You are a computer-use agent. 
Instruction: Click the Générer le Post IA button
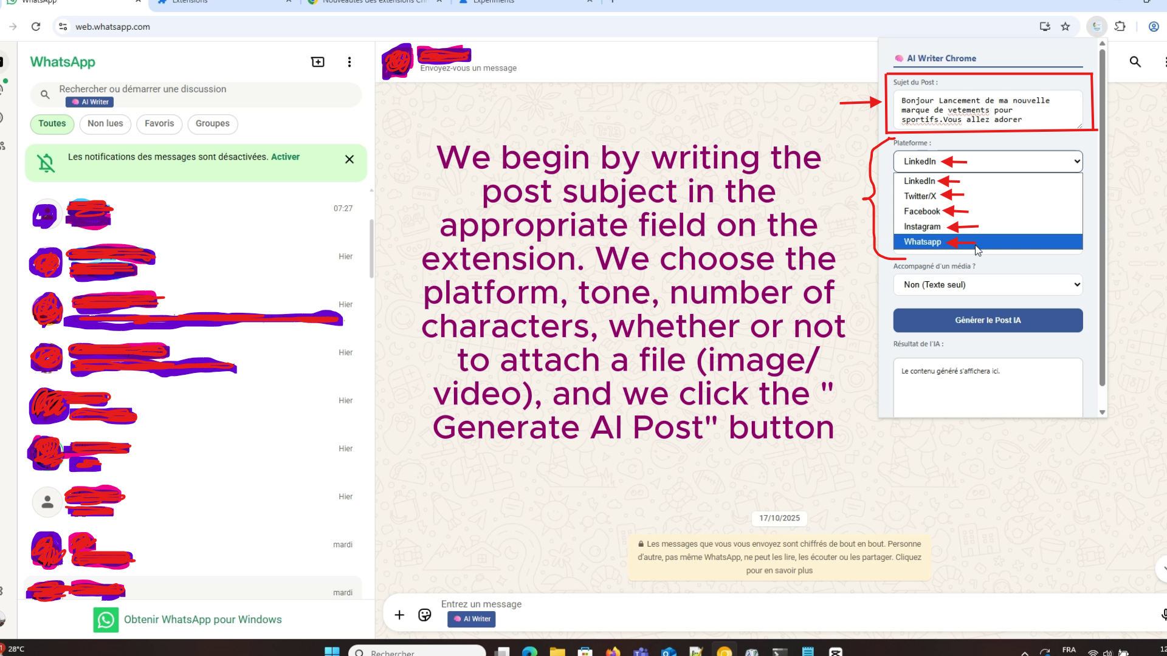(987, 320)
